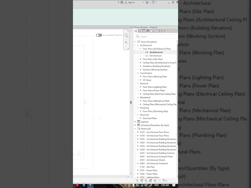Expand Schedules/Quantities (By Type)
The height and width of the screenshot is (188, 251).
pos(135,125)
